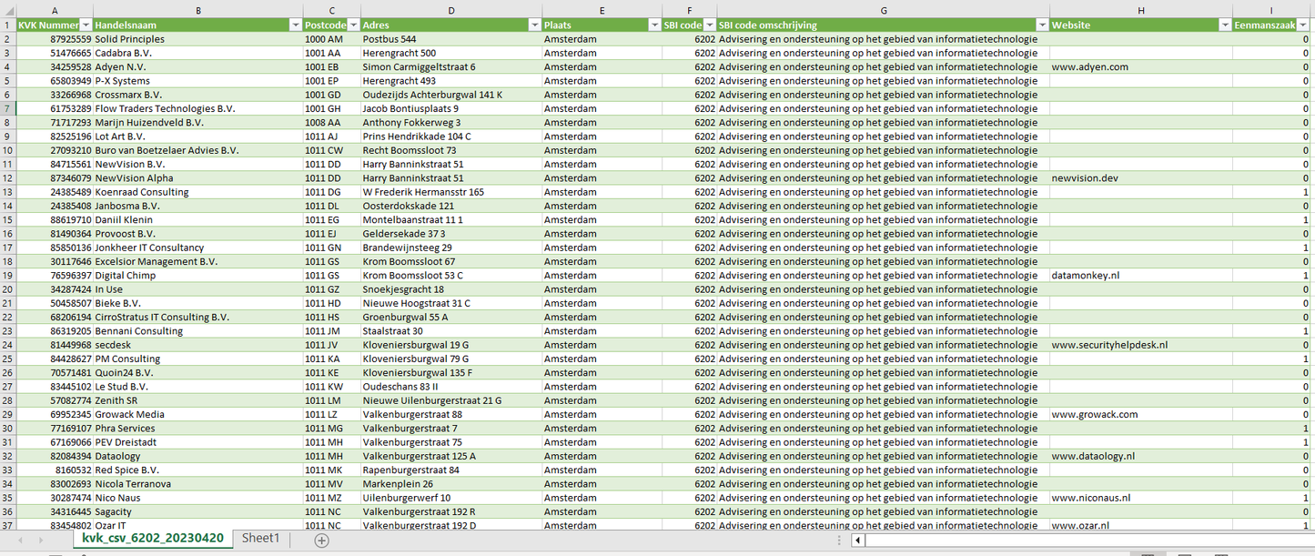Open the www.adyen.com hyperlink

pos(1089,66)
